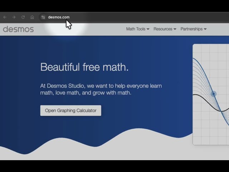View site information icon beside desmos.com
229x172 pixels.
pyautogui.click(x=43, y=17)
